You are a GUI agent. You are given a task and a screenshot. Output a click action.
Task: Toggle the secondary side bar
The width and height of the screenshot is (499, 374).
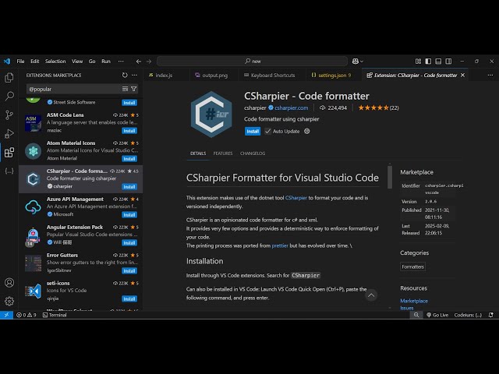pyautogui.click(x=448, y=61)
